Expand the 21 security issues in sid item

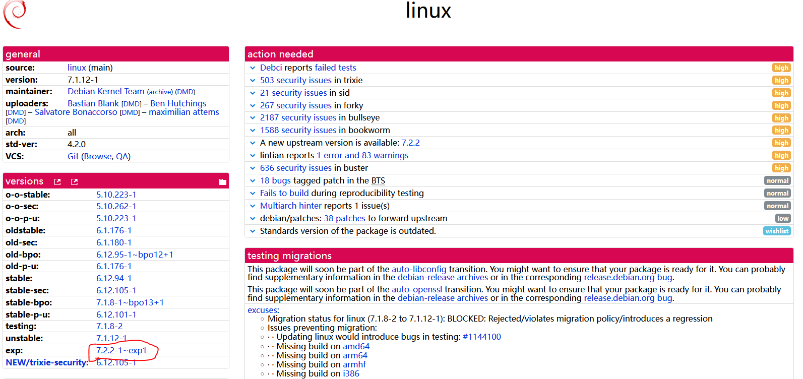[253, 93]
